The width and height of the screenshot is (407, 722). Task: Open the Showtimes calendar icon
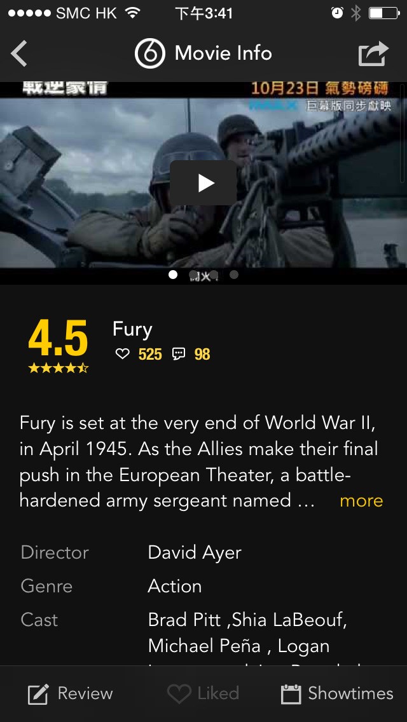pos(291,693)
